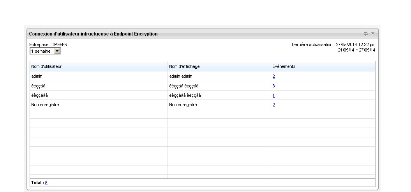Click the Total link showing 8
411x192 pixels.
[x=46, y=183]
